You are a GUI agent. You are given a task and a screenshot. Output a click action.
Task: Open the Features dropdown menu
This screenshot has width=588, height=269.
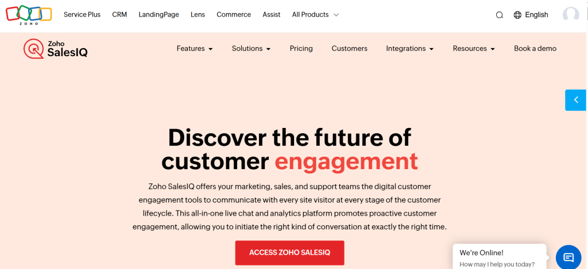tap(195, 49)
